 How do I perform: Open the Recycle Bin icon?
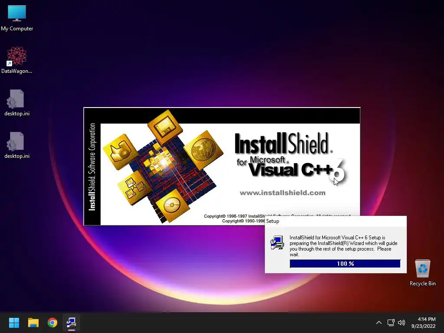422,272
